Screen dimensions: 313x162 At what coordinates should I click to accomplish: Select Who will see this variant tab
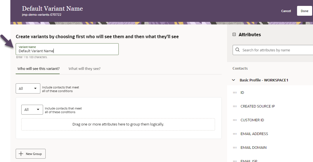38,69
